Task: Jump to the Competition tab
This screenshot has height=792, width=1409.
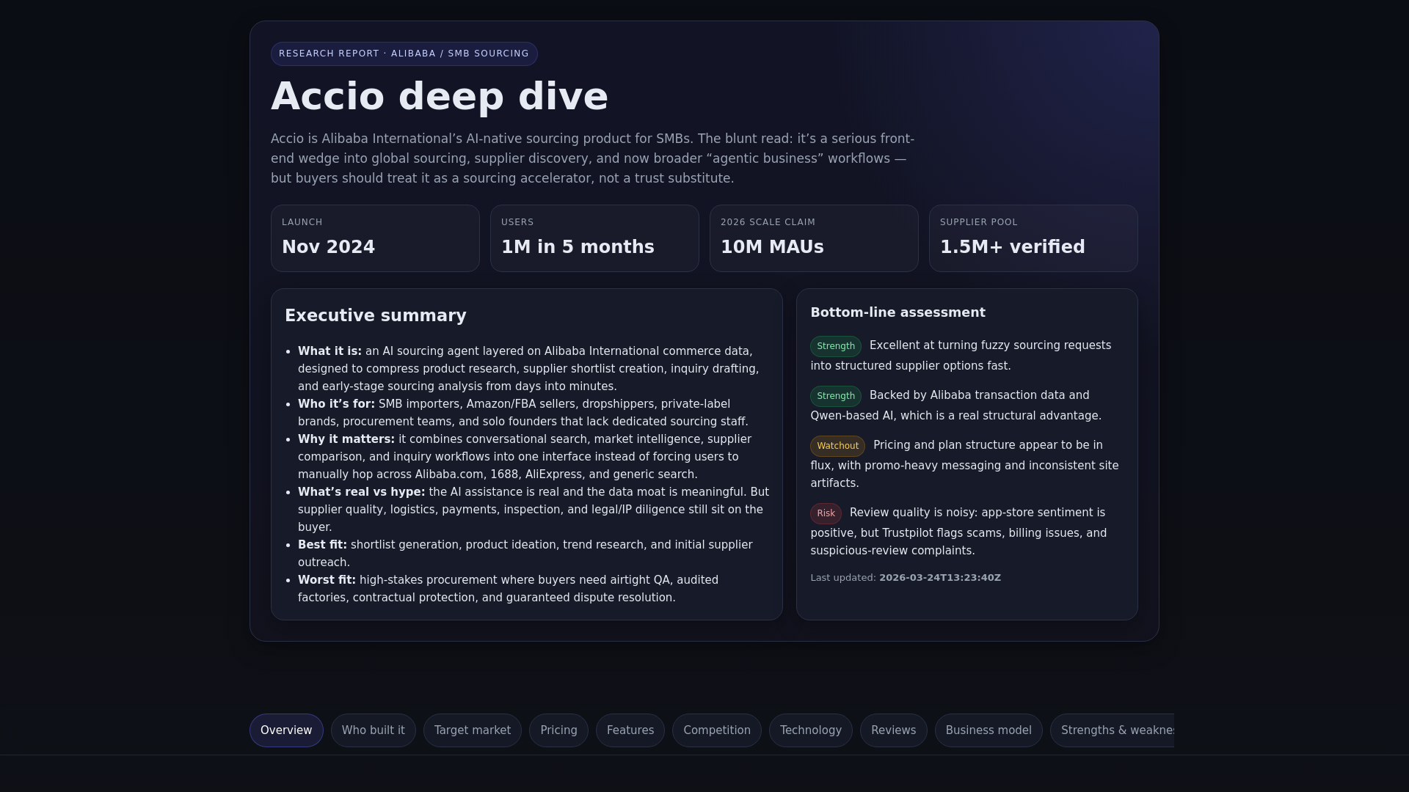Action: point(717,730)
